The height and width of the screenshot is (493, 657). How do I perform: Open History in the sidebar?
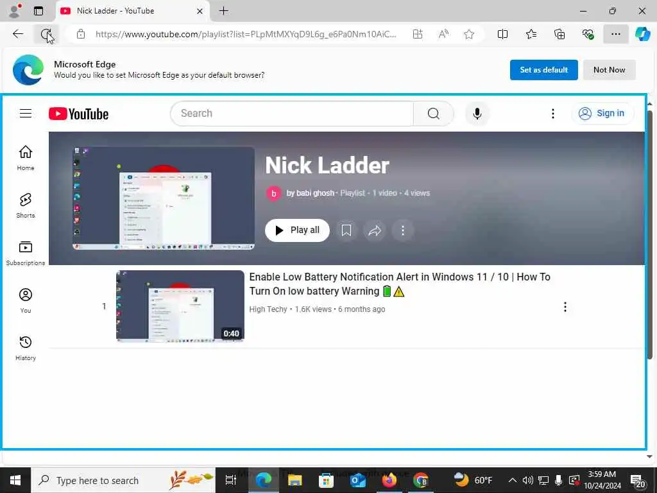coord(26,349)
